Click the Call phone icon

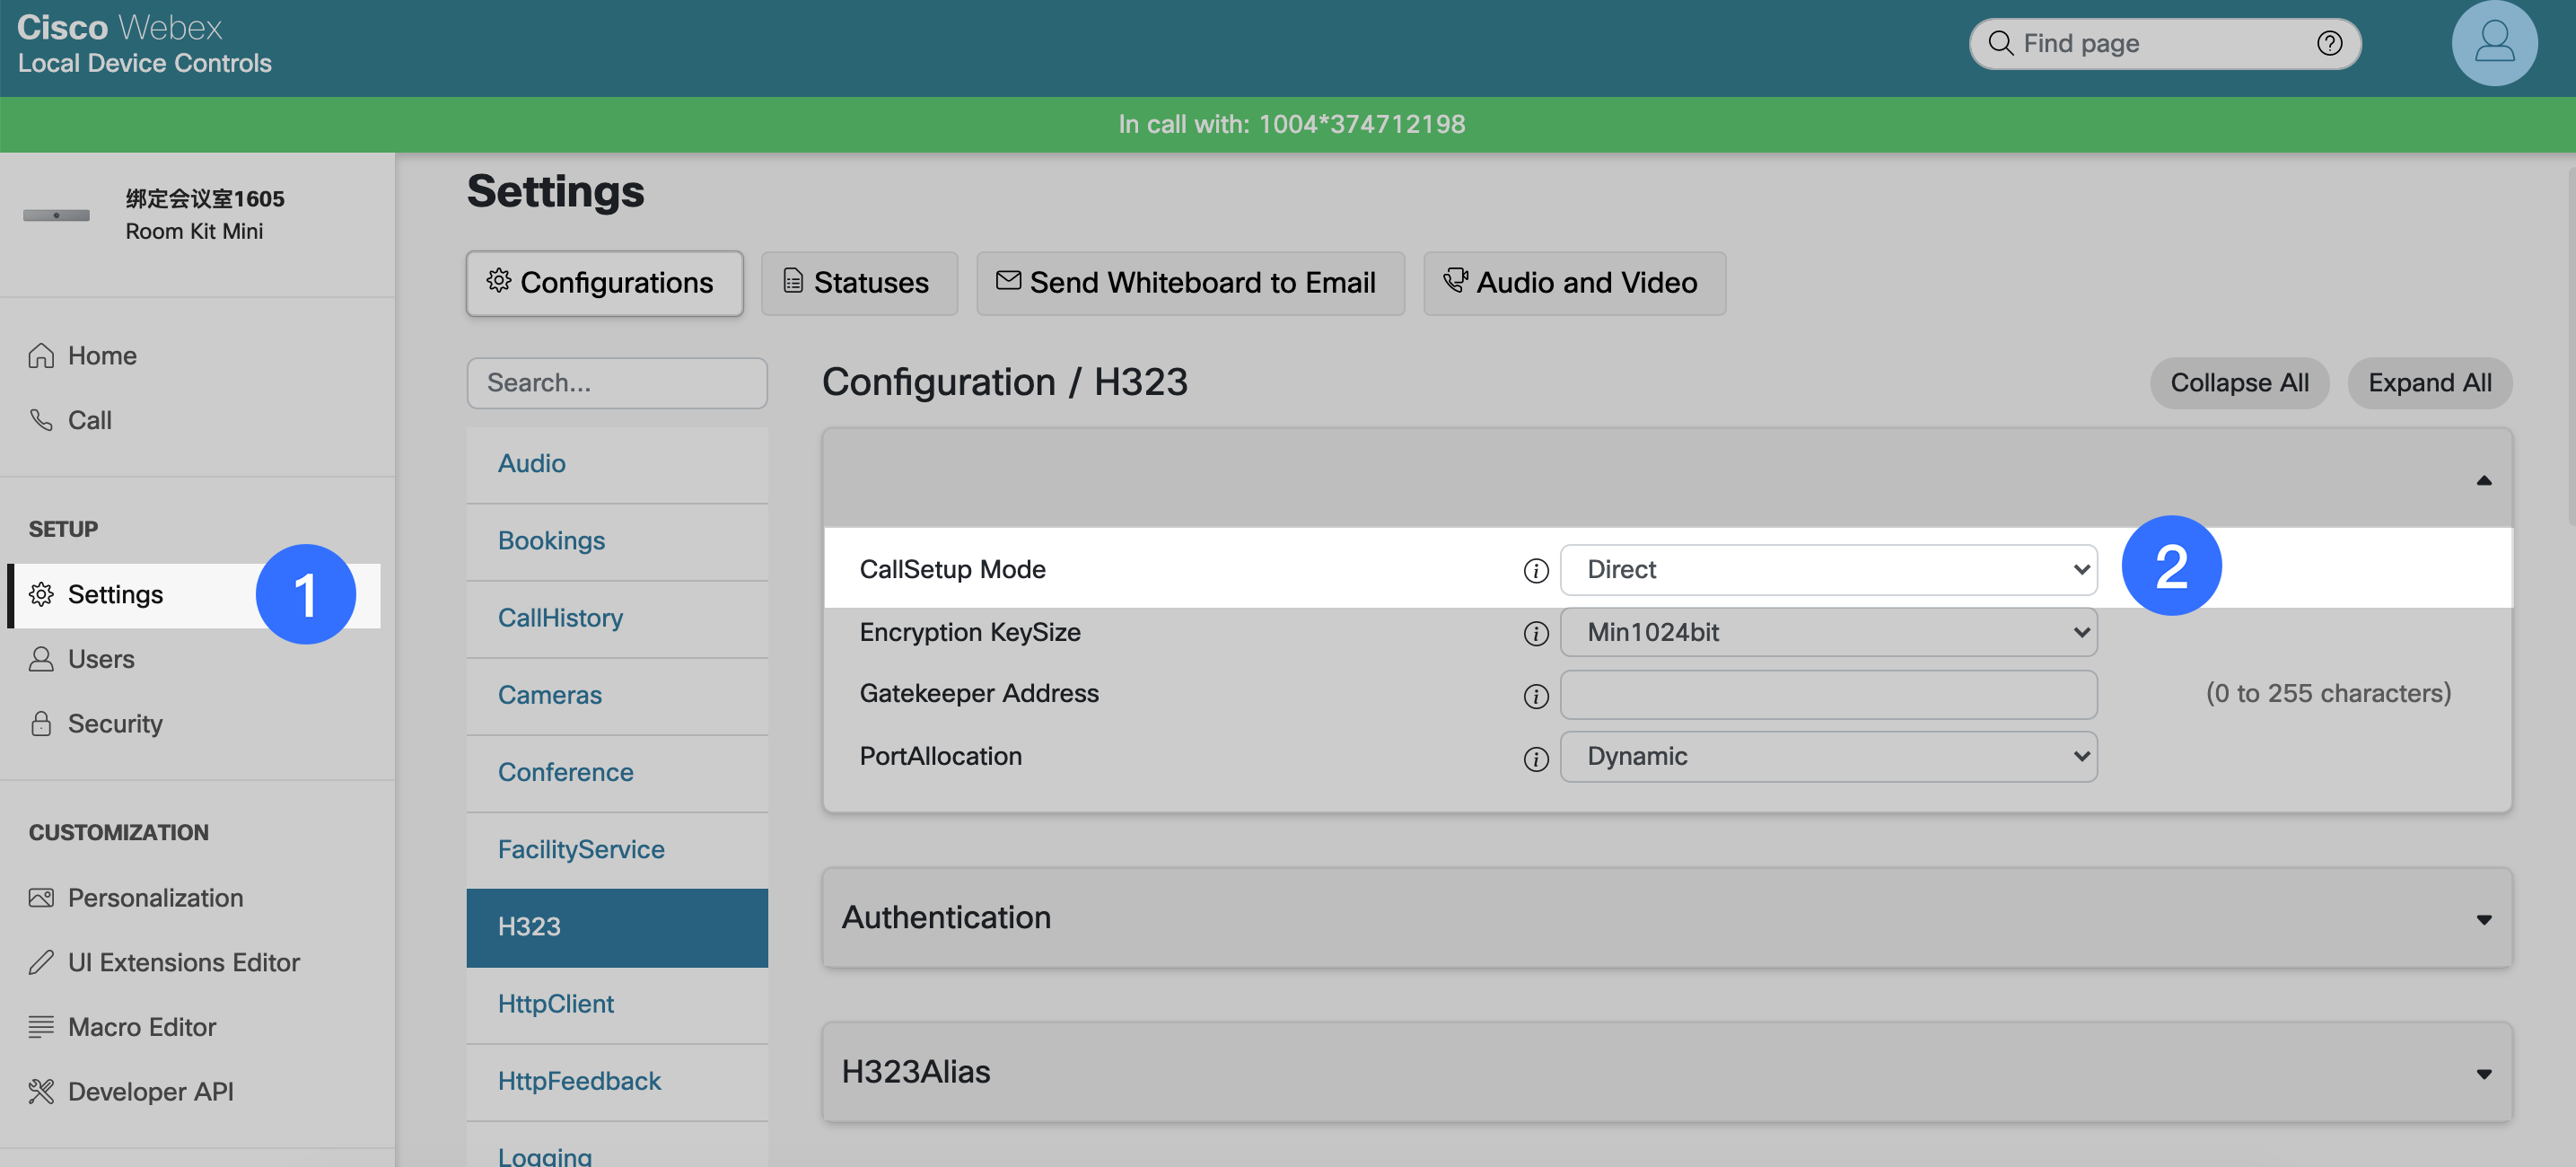(x=41, y=420)
